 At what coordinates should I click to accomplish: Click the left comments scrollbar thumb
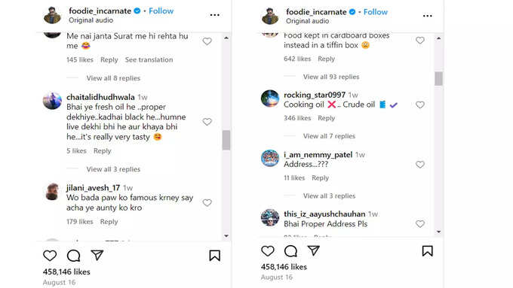(226, 141)
